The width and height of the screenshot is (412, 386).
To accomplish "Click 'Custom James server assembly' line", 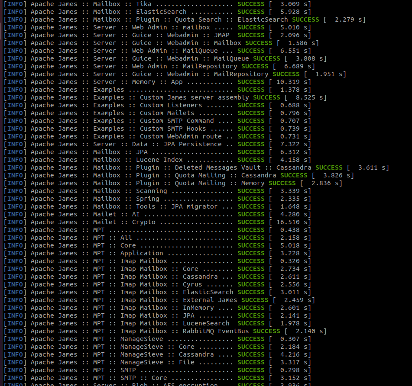I will pos(165,98).
